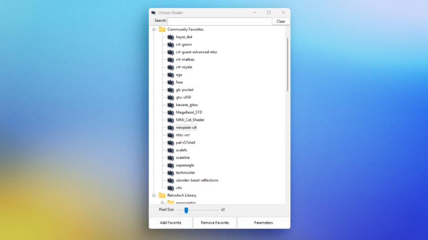Image resolution: width=428 pixels, height=240 pixels.
Task: Pick the pal-r57shell shader name
Action: point(185,143)
